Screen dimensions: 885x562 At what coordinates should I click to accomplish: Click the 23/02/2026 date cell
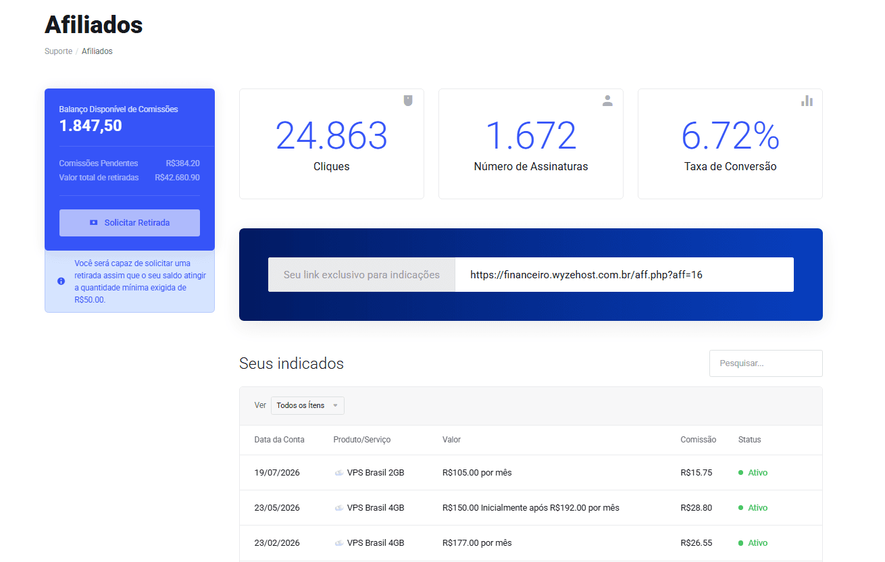[277, 543]
